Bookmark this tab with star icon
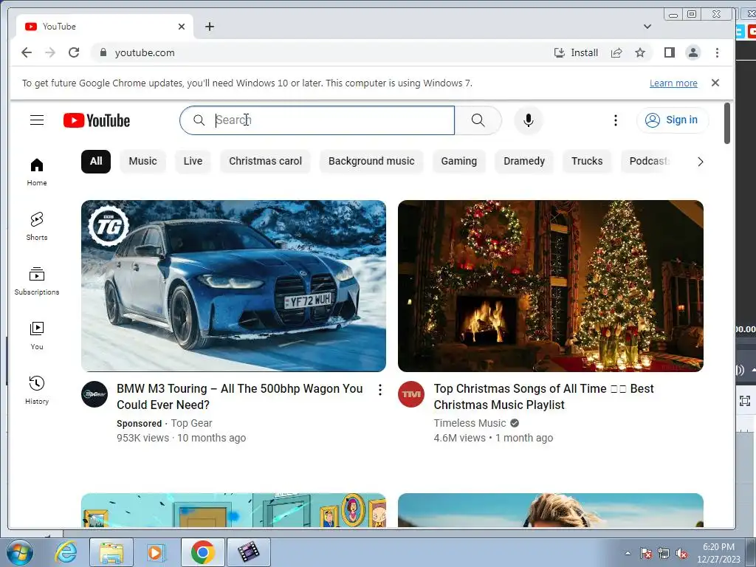Screen dimensions: 756x567 pos(640,52)
